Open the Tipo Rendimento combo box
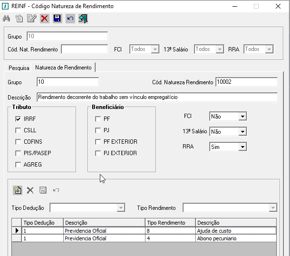Image resolution: width=290 pixels, height=256 pixels. coord(230,207)
